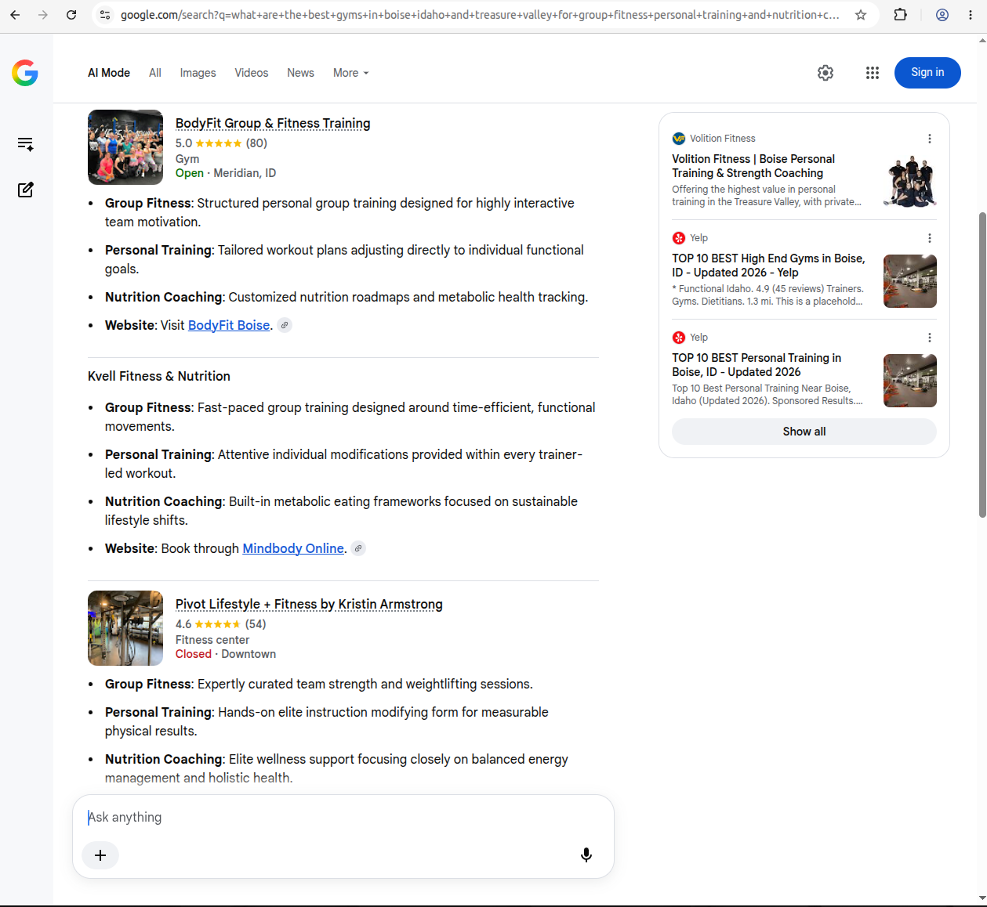
Task: Start new search with pencil icon
Action: pos(25,190)
